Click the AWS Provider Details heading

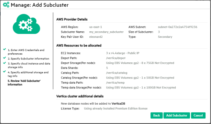(72, 19)
